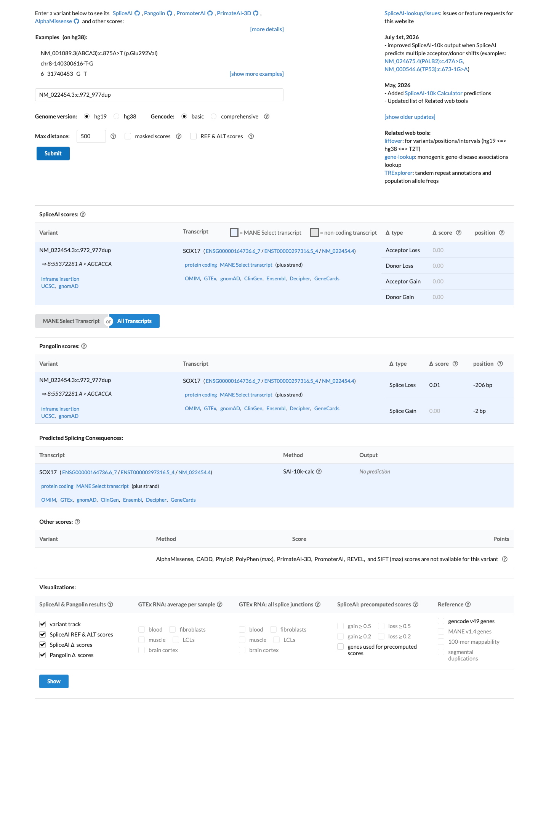Open OMIM link in SpliceAI scores row

(x=192, y=279)
